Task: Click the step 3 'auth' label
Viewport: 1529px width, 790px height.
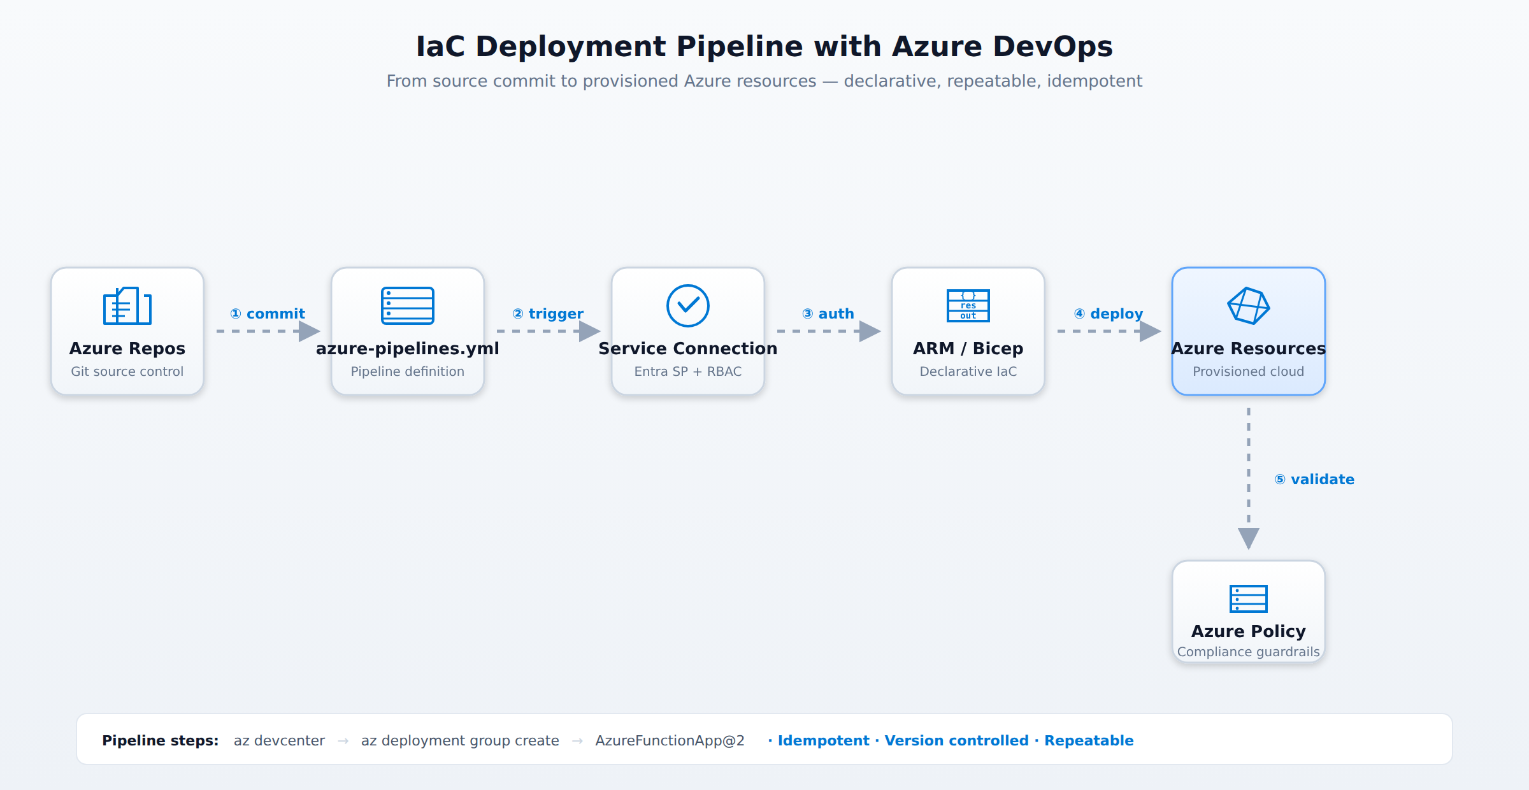Action: tap(828, 313)
